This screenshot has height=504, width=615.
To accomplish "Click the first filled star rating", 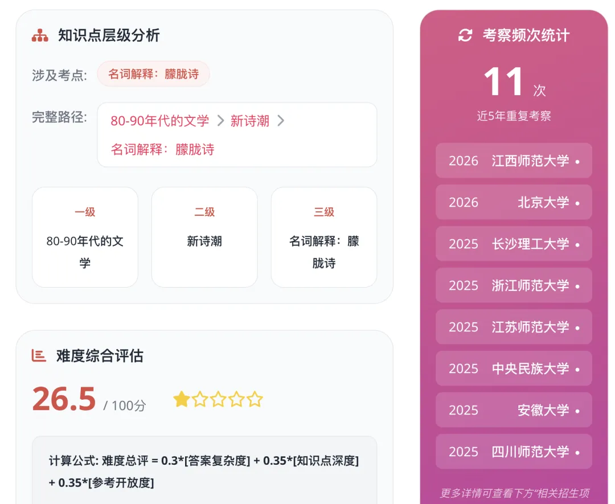I will tap(182, 399).
